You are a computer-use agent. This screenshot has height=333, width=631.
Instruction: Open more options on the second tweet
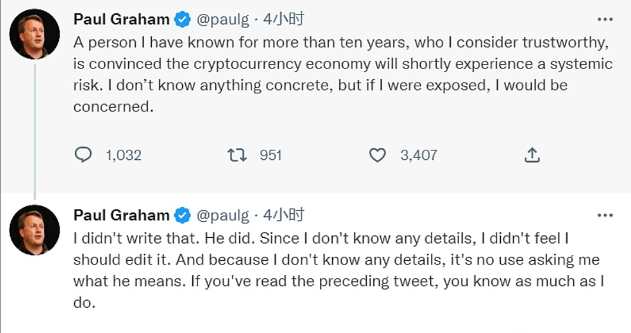(x=604, y=215)
